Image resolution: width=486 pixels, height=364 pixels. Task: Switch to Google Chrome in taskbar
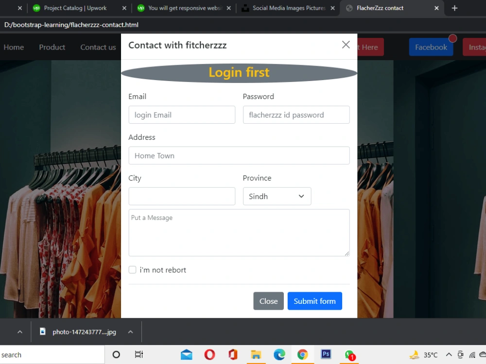coord(302,355)
